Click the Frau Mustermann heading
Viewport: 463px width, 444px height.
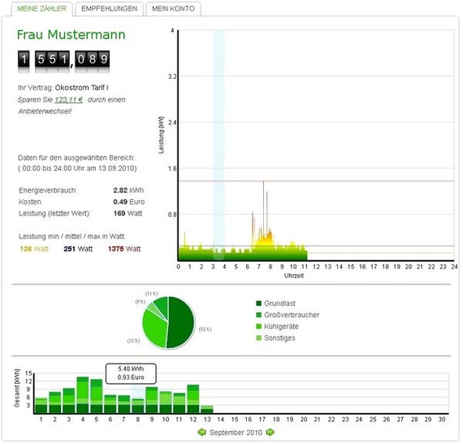(71, 35)
